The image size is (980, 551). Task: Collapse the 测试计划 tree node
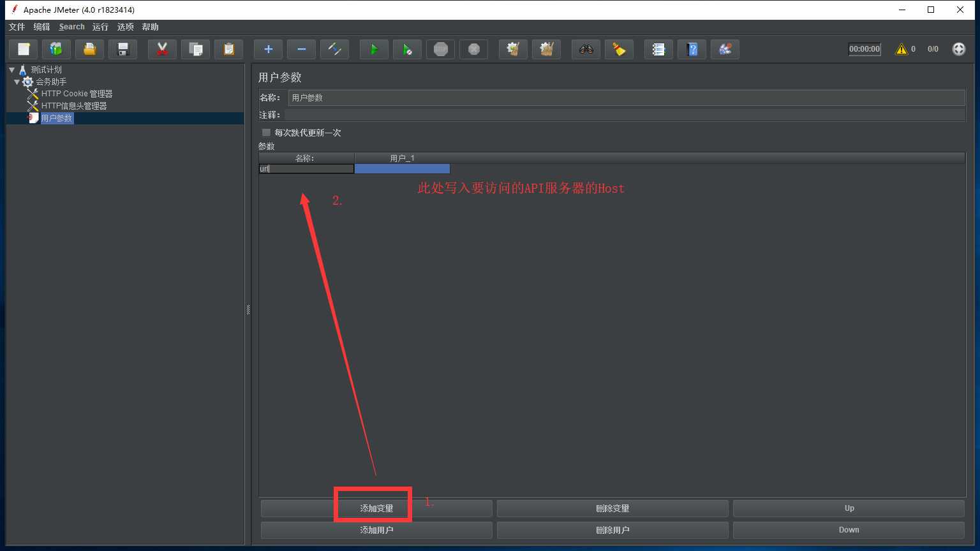tap(11, 70)
